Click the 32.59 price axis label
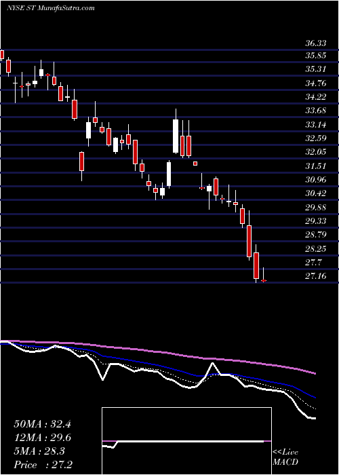This screenshot has height=475, width=339. click(316, 138)
